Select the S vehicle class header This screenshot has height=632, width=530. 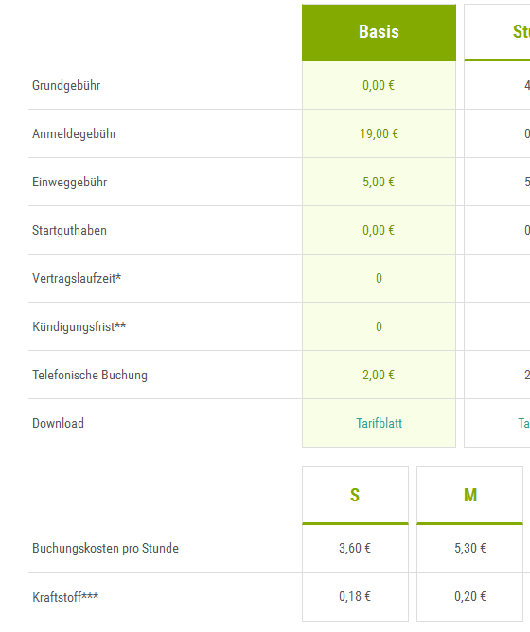pos(355,496)
